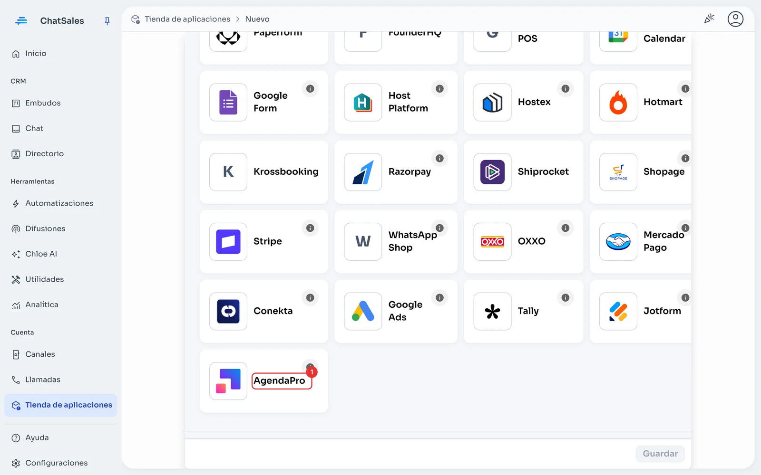Open the Google Form app icon
This screenshot has height=475, width=761.
tap(228, 102)
